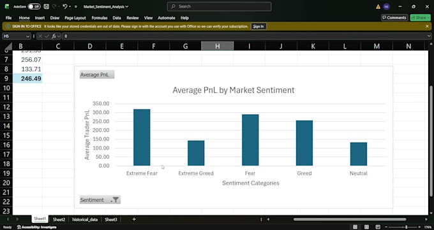
Task: Toggle the AutoSave switch
Action: pos(34,6)
